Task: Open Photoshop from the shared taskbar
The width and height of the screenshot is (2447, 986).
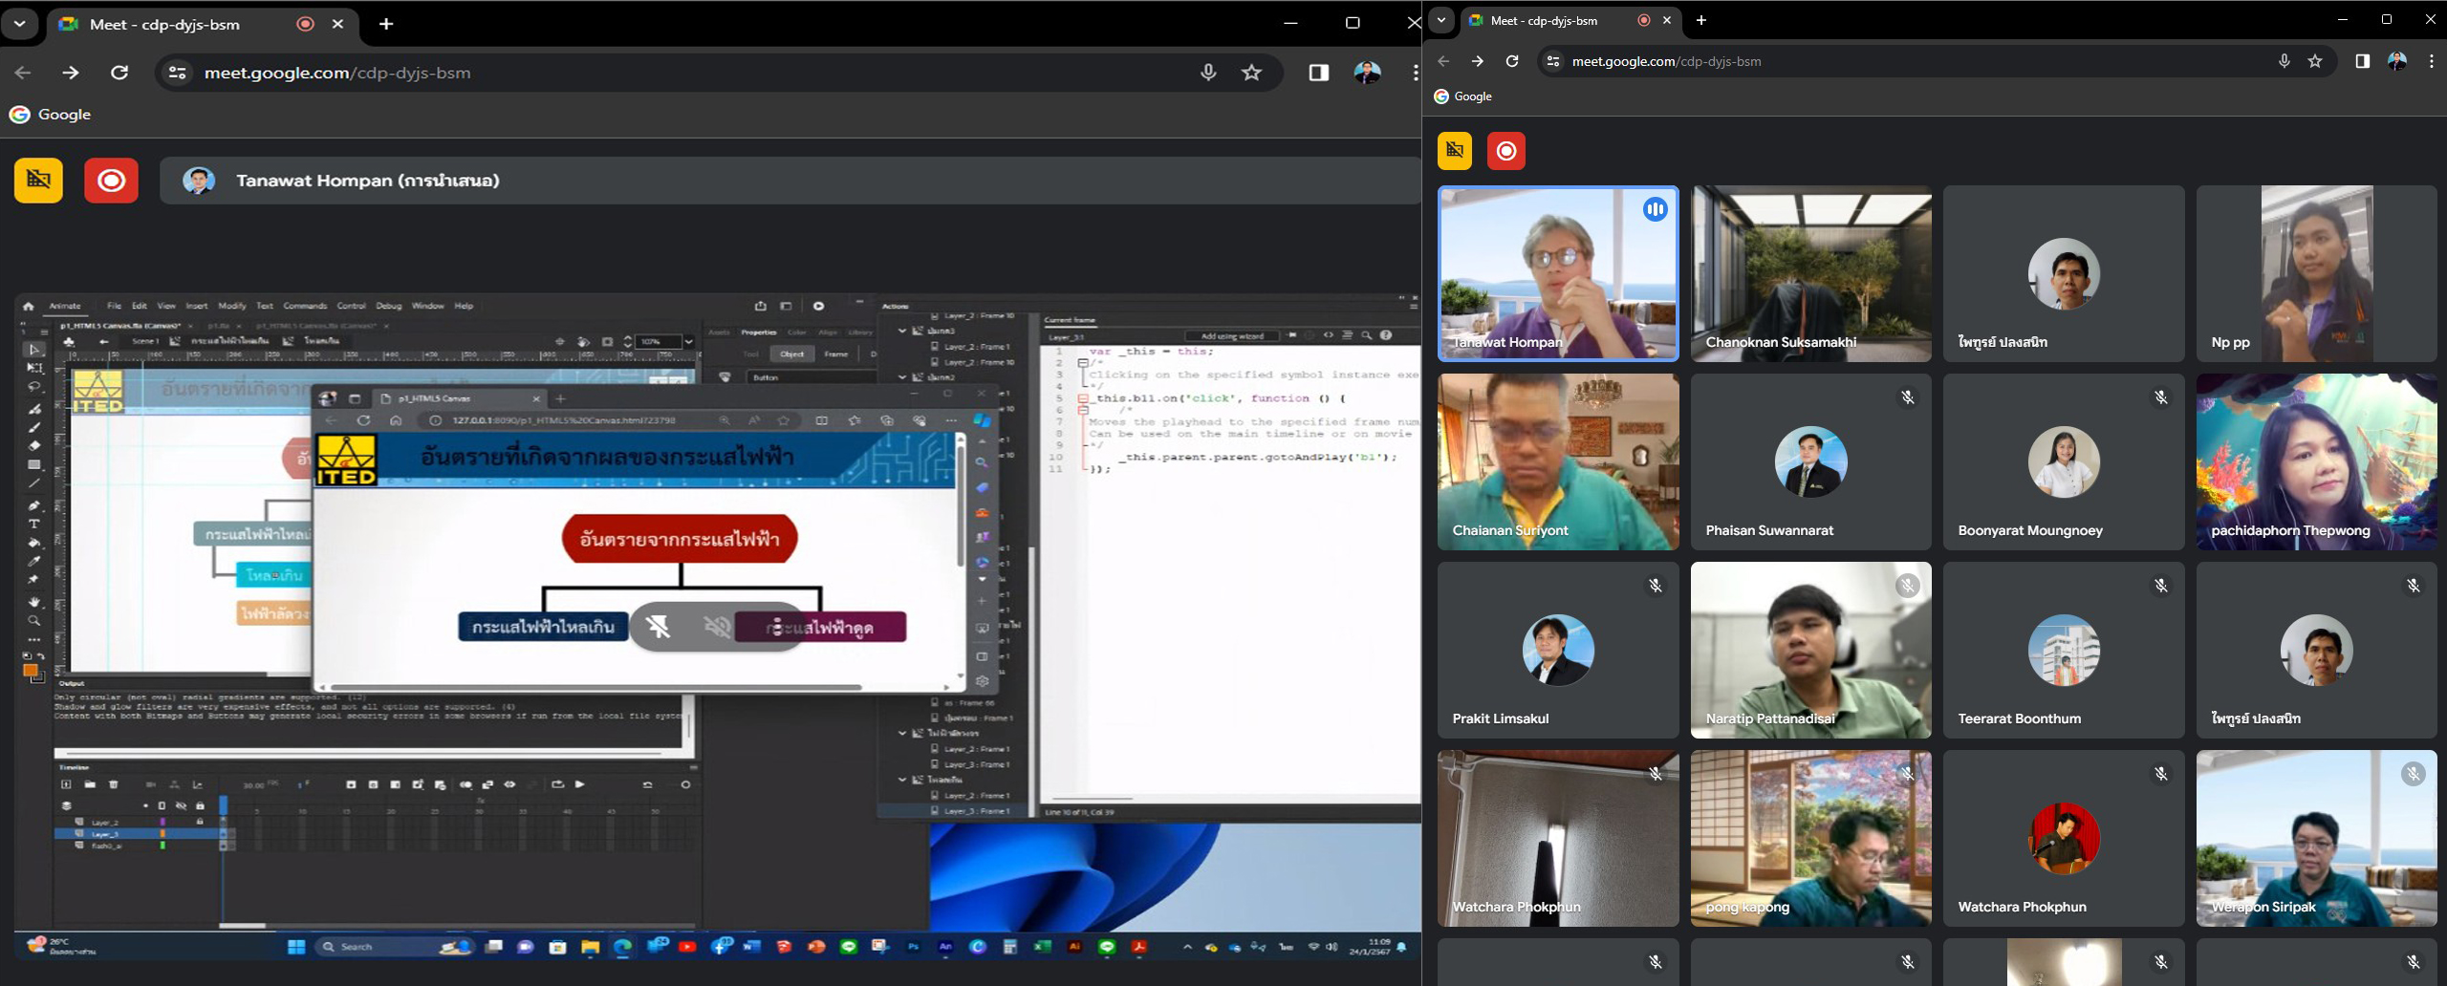Action: pos(914,947)
